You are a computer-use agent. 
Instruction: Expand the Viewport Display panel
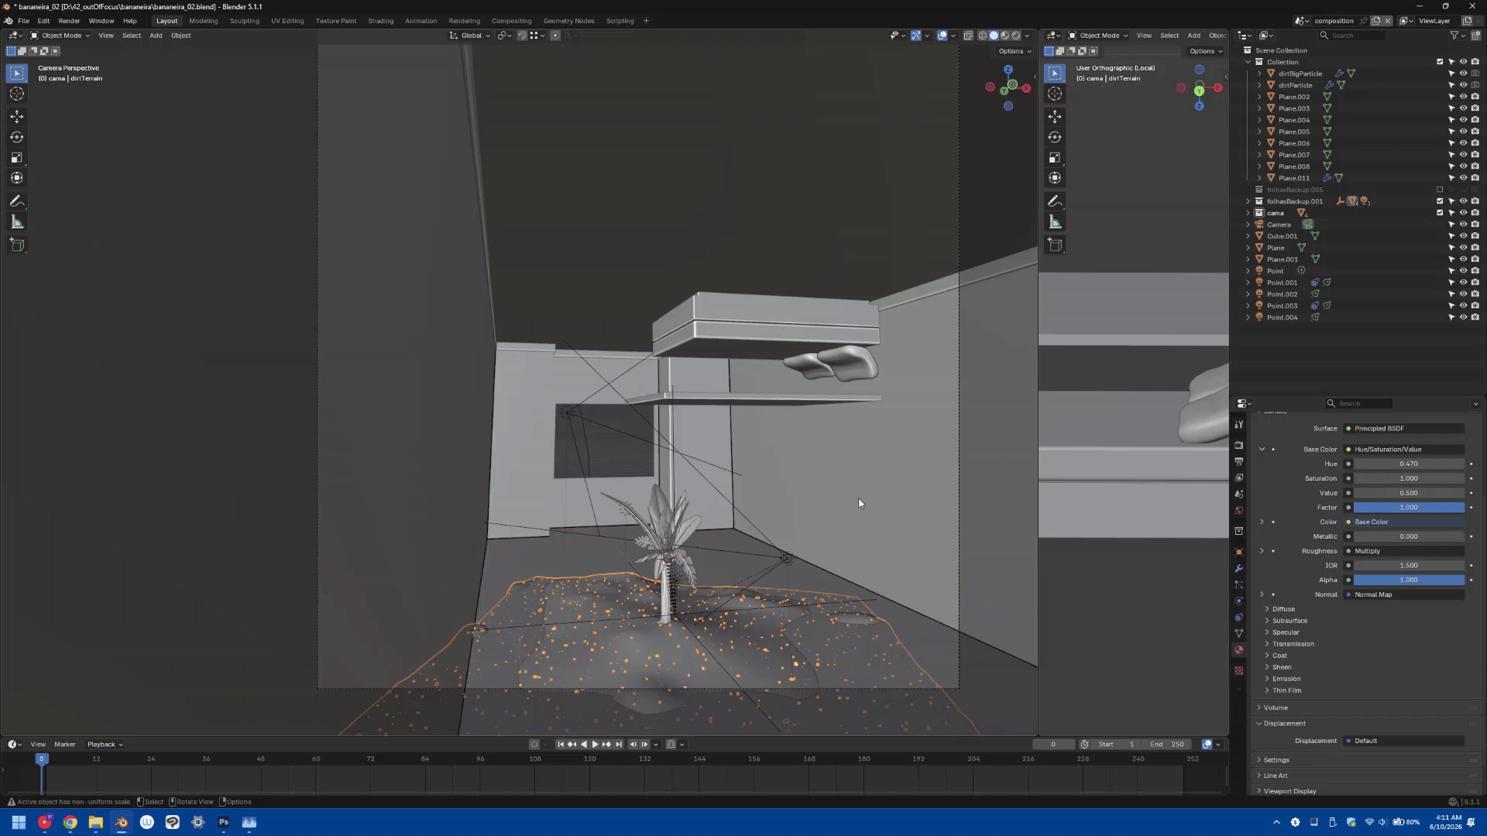[x=1290, y=791]
